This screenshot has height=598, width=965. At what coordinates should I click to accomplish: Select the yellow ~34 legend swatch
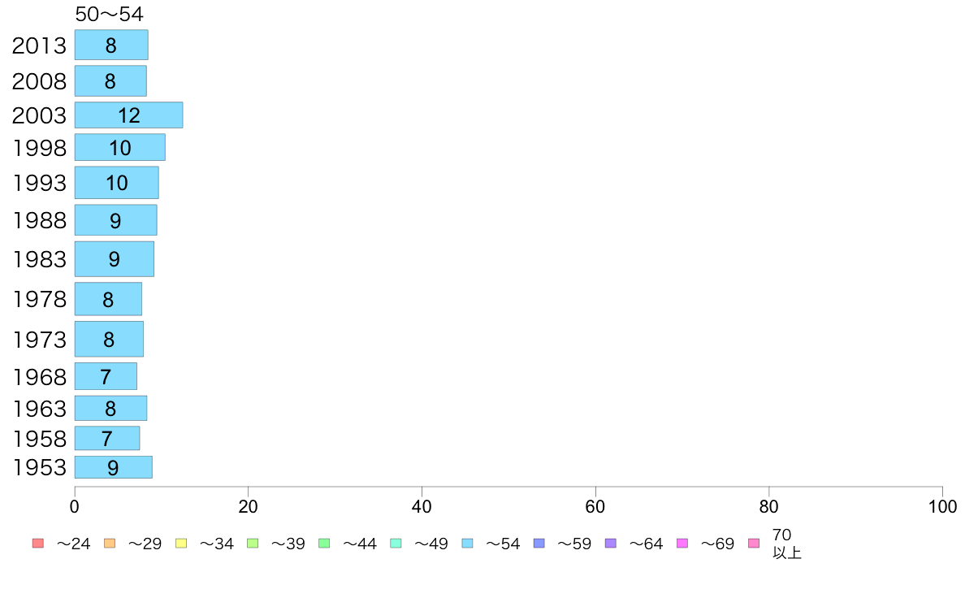click(181, 544)
